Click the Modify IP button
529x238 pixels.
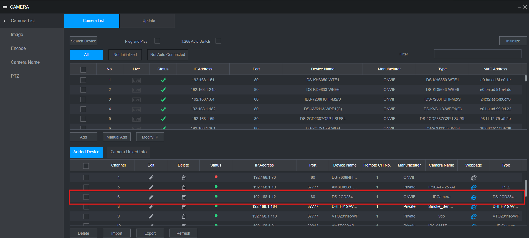pyautogui.click(x=150, y=137)
